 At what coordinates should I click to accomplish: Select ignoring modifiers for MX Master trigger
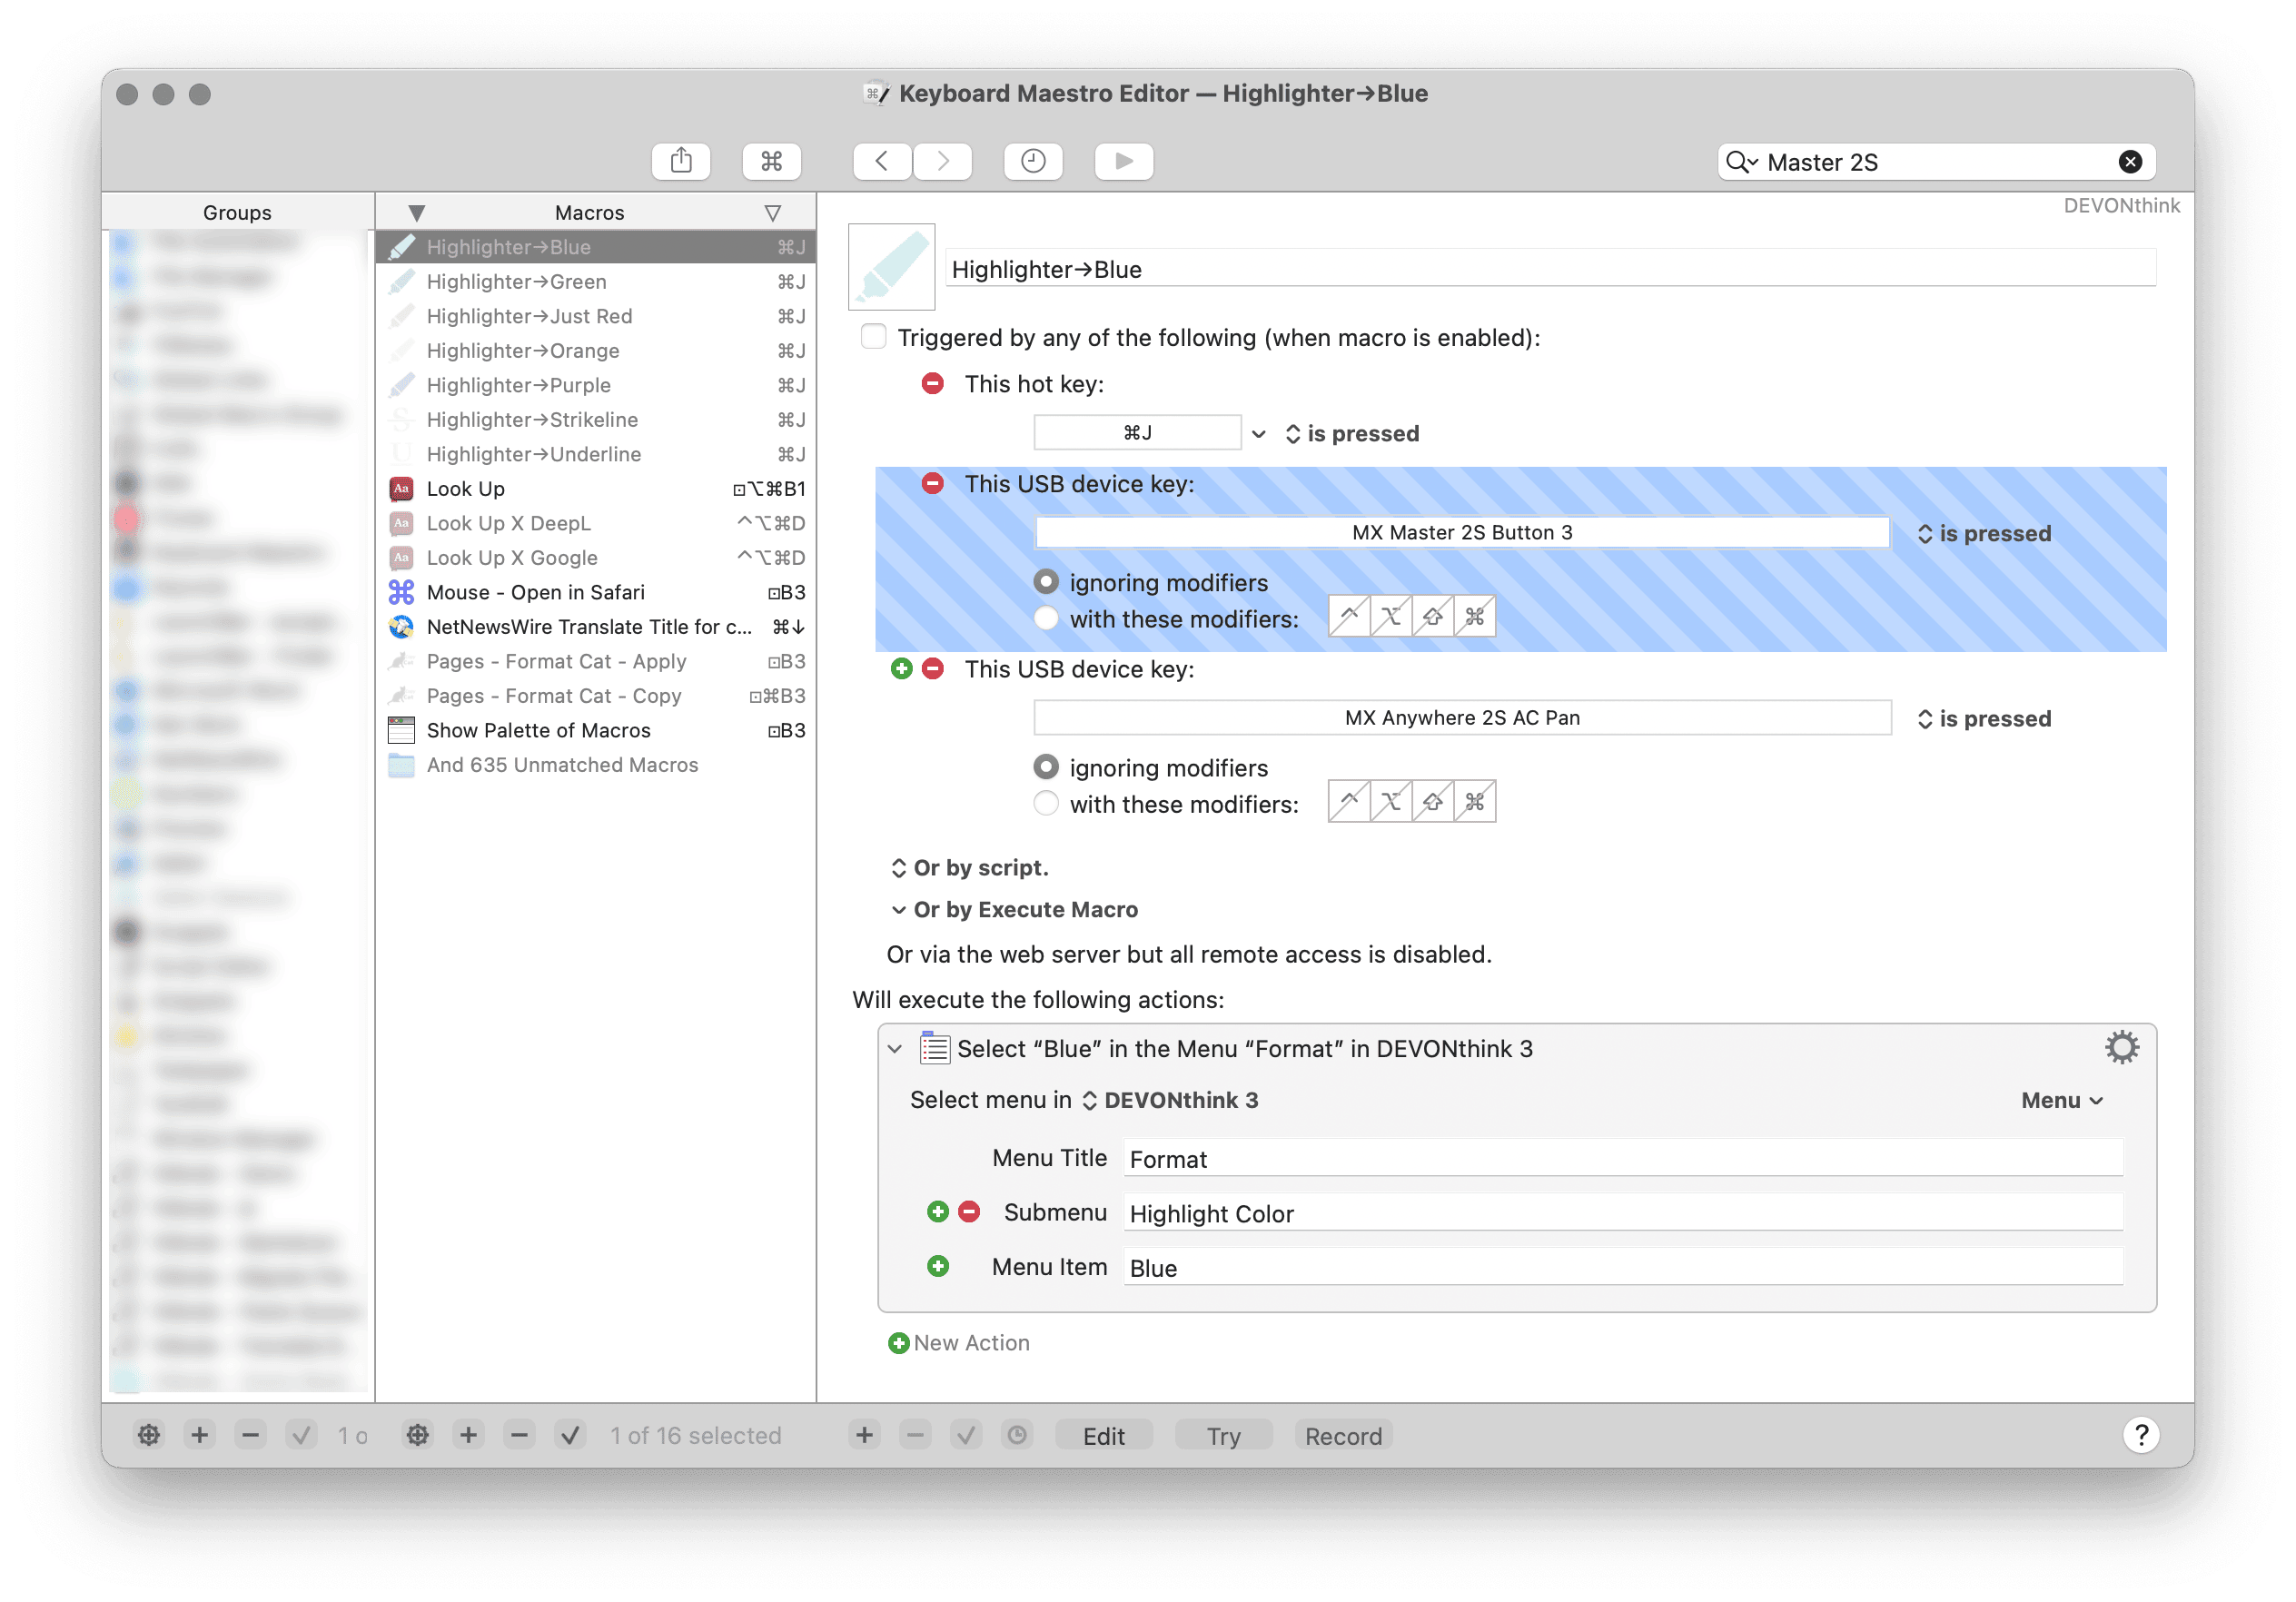[1045, 582]
